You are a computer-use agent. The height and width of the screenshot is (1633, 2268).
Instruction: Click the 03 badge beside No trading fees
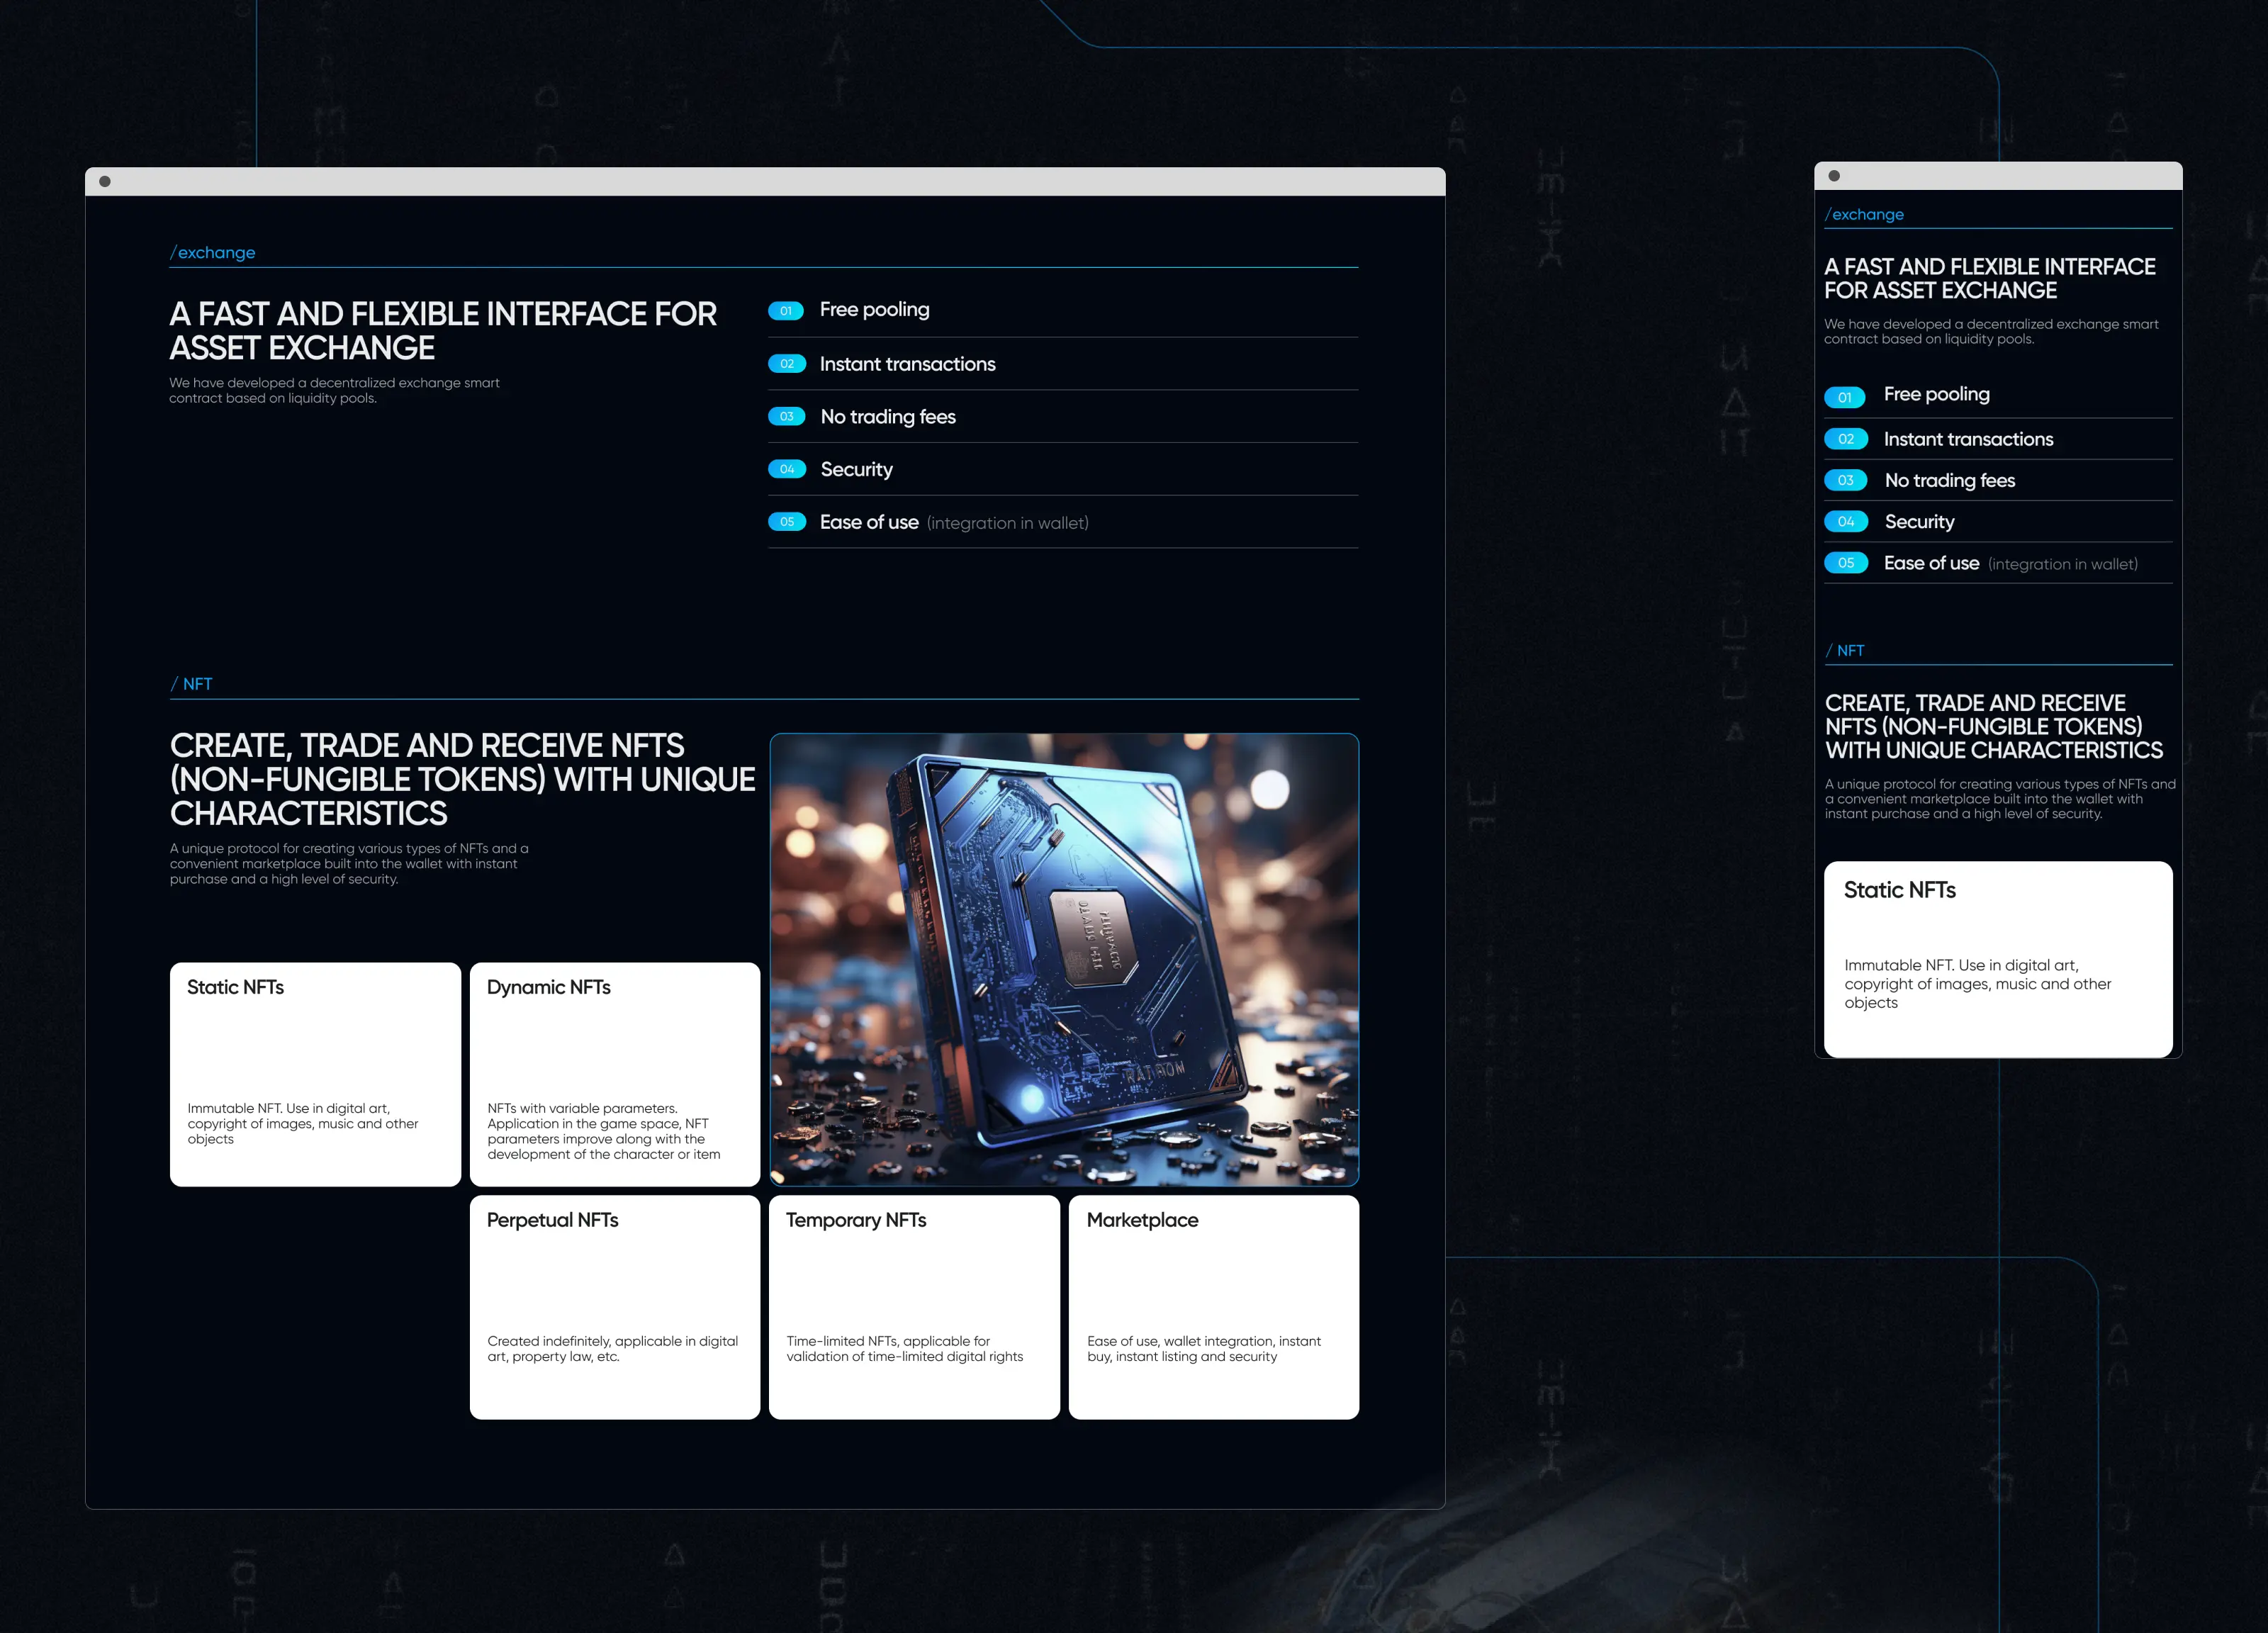pyautogui.click(x=786, y=417)
